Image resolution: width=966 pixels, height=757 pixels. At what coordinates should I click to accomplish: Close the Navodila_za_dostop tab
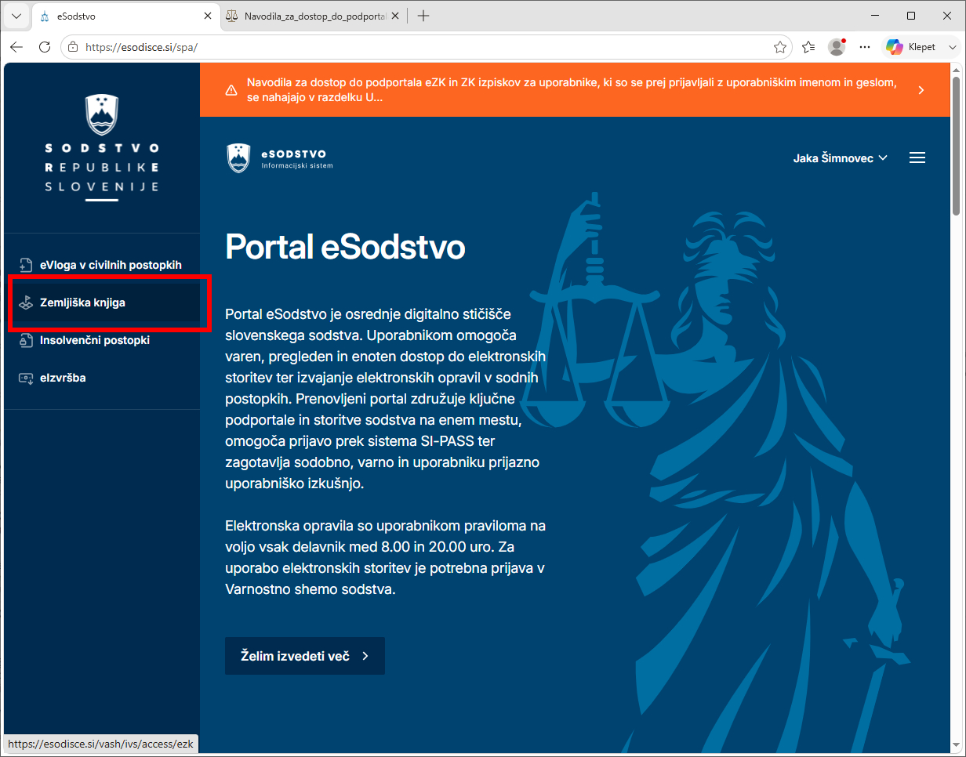(395, 16)
